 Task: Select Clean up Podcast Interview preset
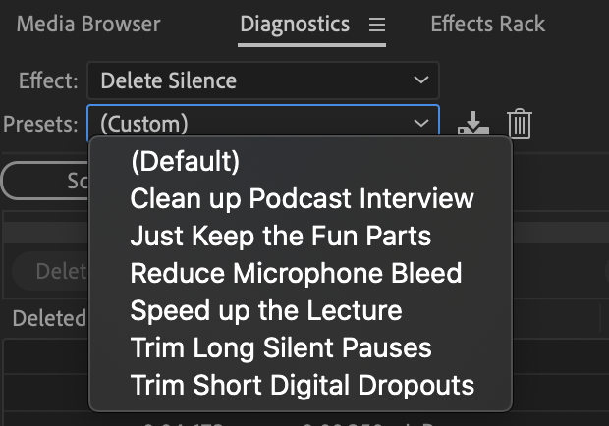[x=302, y=198]
